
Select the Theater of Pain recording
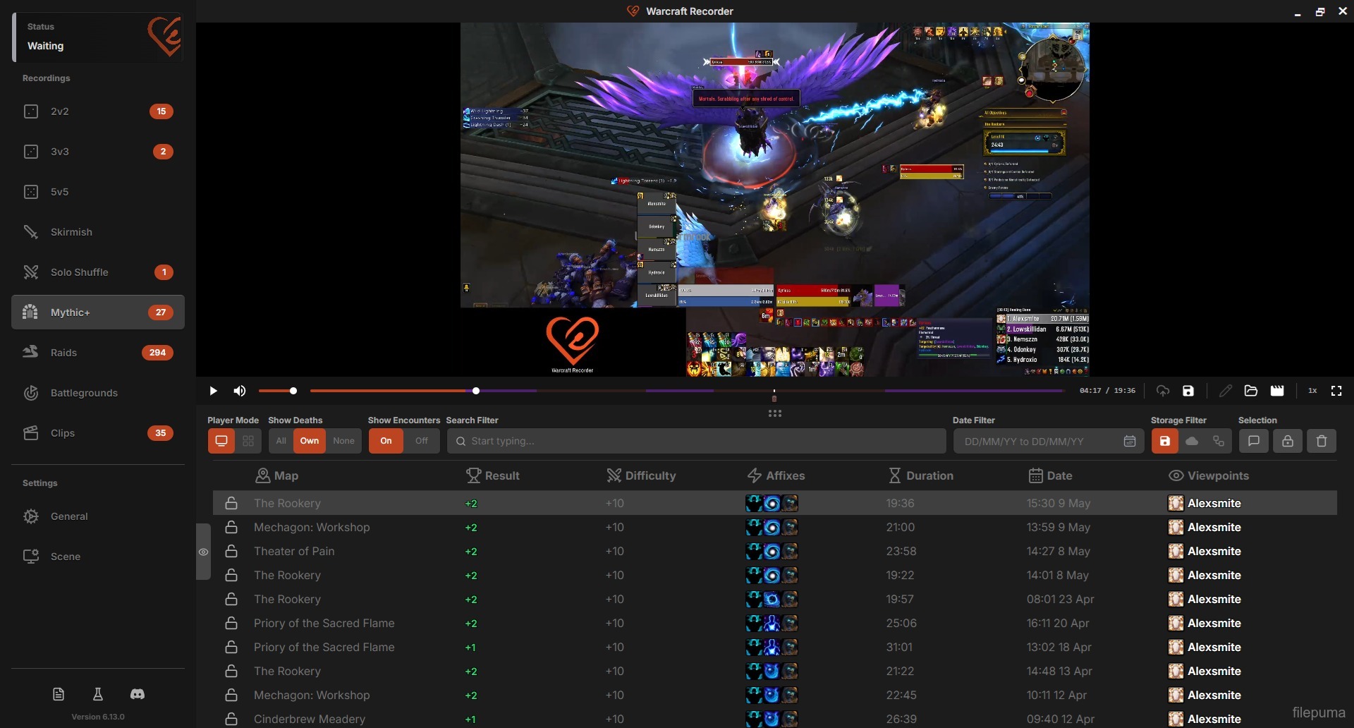pos(294,552)
